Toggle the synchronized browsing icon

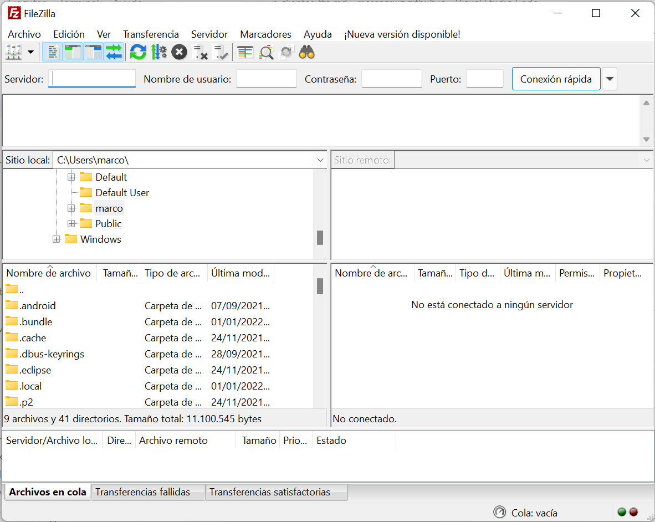tap(286, 52)
